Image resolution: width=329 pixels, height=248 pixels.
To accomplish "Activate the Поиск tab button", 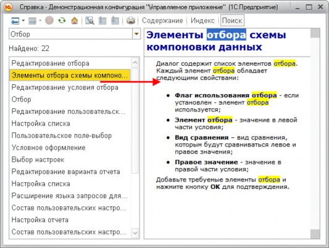I will click(232, 20).
